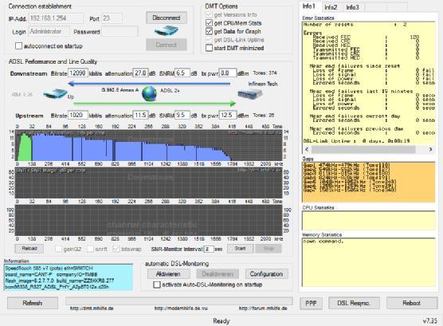Click the Disconnect button
The width and height of the screenshot is (443, 326).
tap(167, 18)
